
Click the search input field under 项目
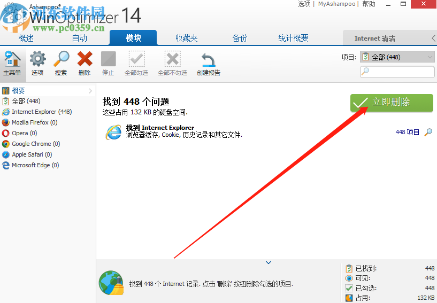(x=397, y=72)
